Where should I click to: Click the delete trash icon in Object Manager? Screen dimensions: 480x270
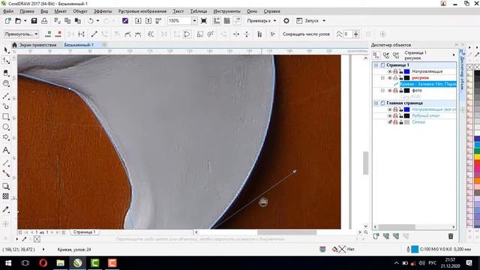click(x=451, y=236)
